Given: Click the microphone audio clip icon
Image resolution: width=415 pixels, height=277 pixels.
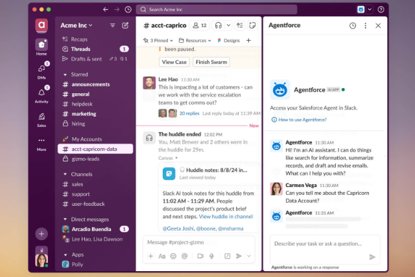Looking at the screenshot, I should pyautogui.click(x=212, y=256).
